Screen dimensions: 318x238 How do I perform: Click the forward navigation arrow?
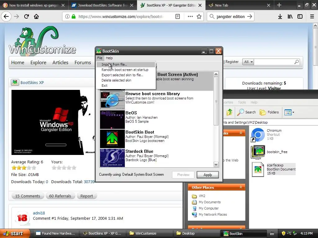pos(16,16)
